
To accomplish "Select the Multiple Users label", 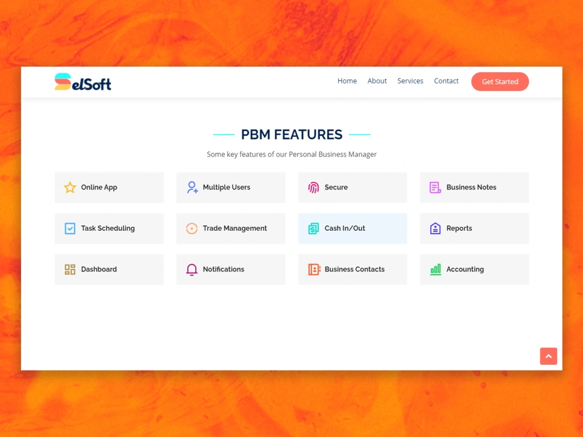I will click(x=226, y=187).
